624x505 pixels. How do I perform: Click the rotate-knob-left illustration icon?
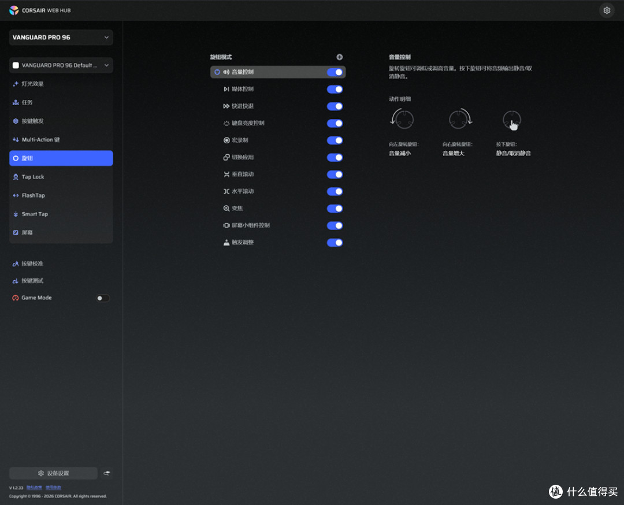[402, 119]
